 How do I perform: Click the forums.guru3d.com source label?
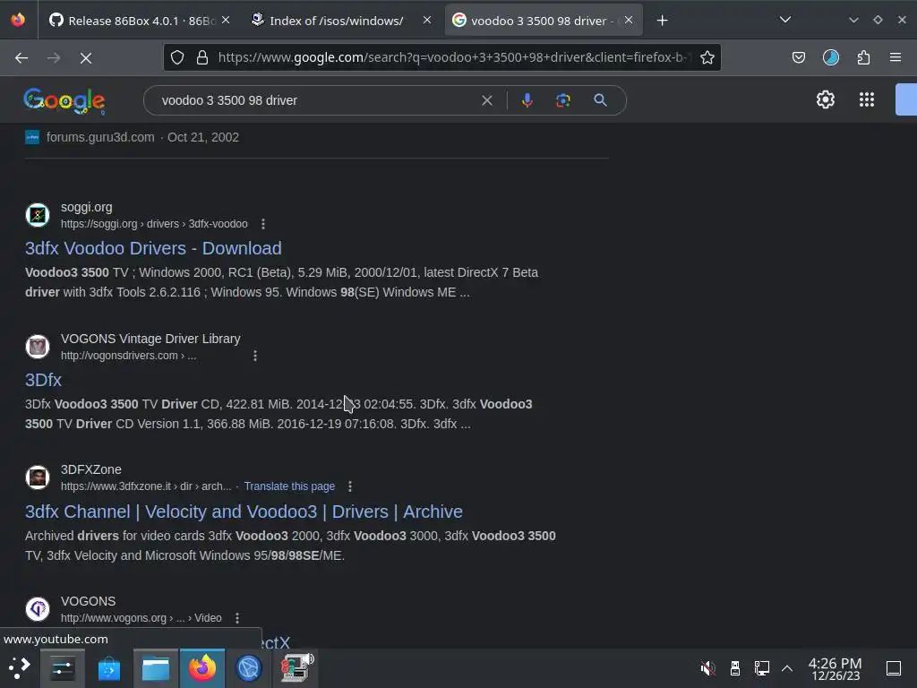[x=100, y=137]
